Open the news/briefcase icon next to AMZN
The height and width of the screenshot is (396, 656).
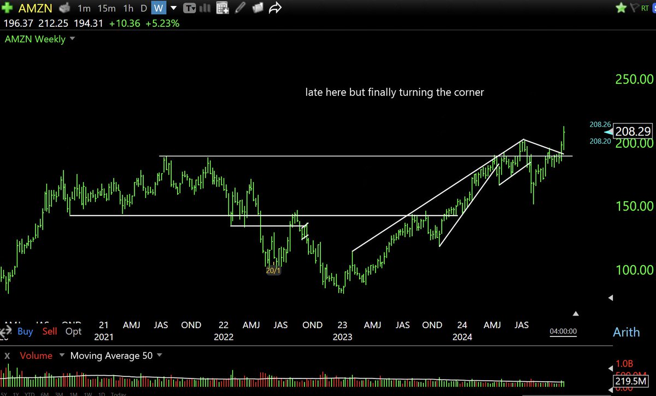65,8
